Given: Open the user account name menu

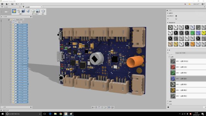Looking at the screenshot, I should 196,4.
